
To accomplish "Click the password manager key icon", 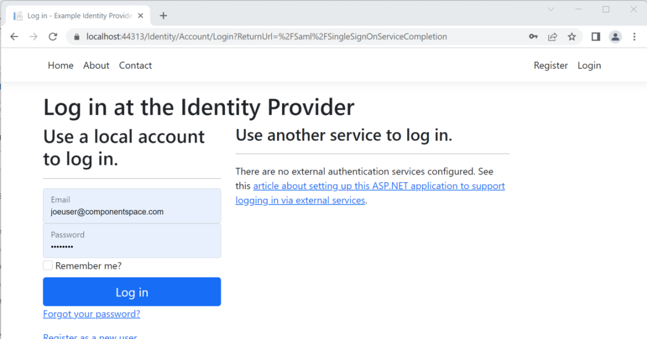I will [533, 36].
